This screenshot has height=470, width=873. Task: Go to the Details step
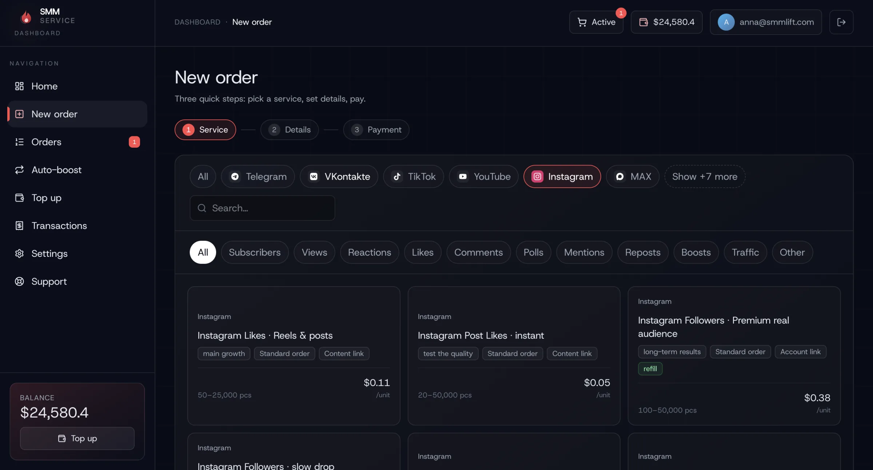coord(290,130)
